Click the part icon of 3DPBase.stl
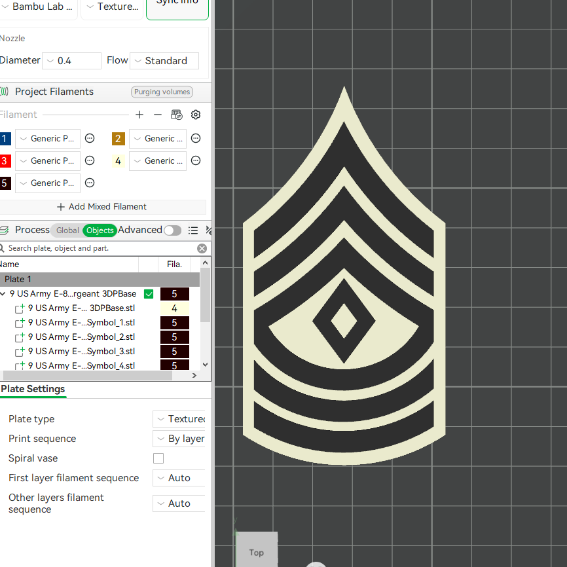This screenshot has height=567, width=567. coord(20,308)
